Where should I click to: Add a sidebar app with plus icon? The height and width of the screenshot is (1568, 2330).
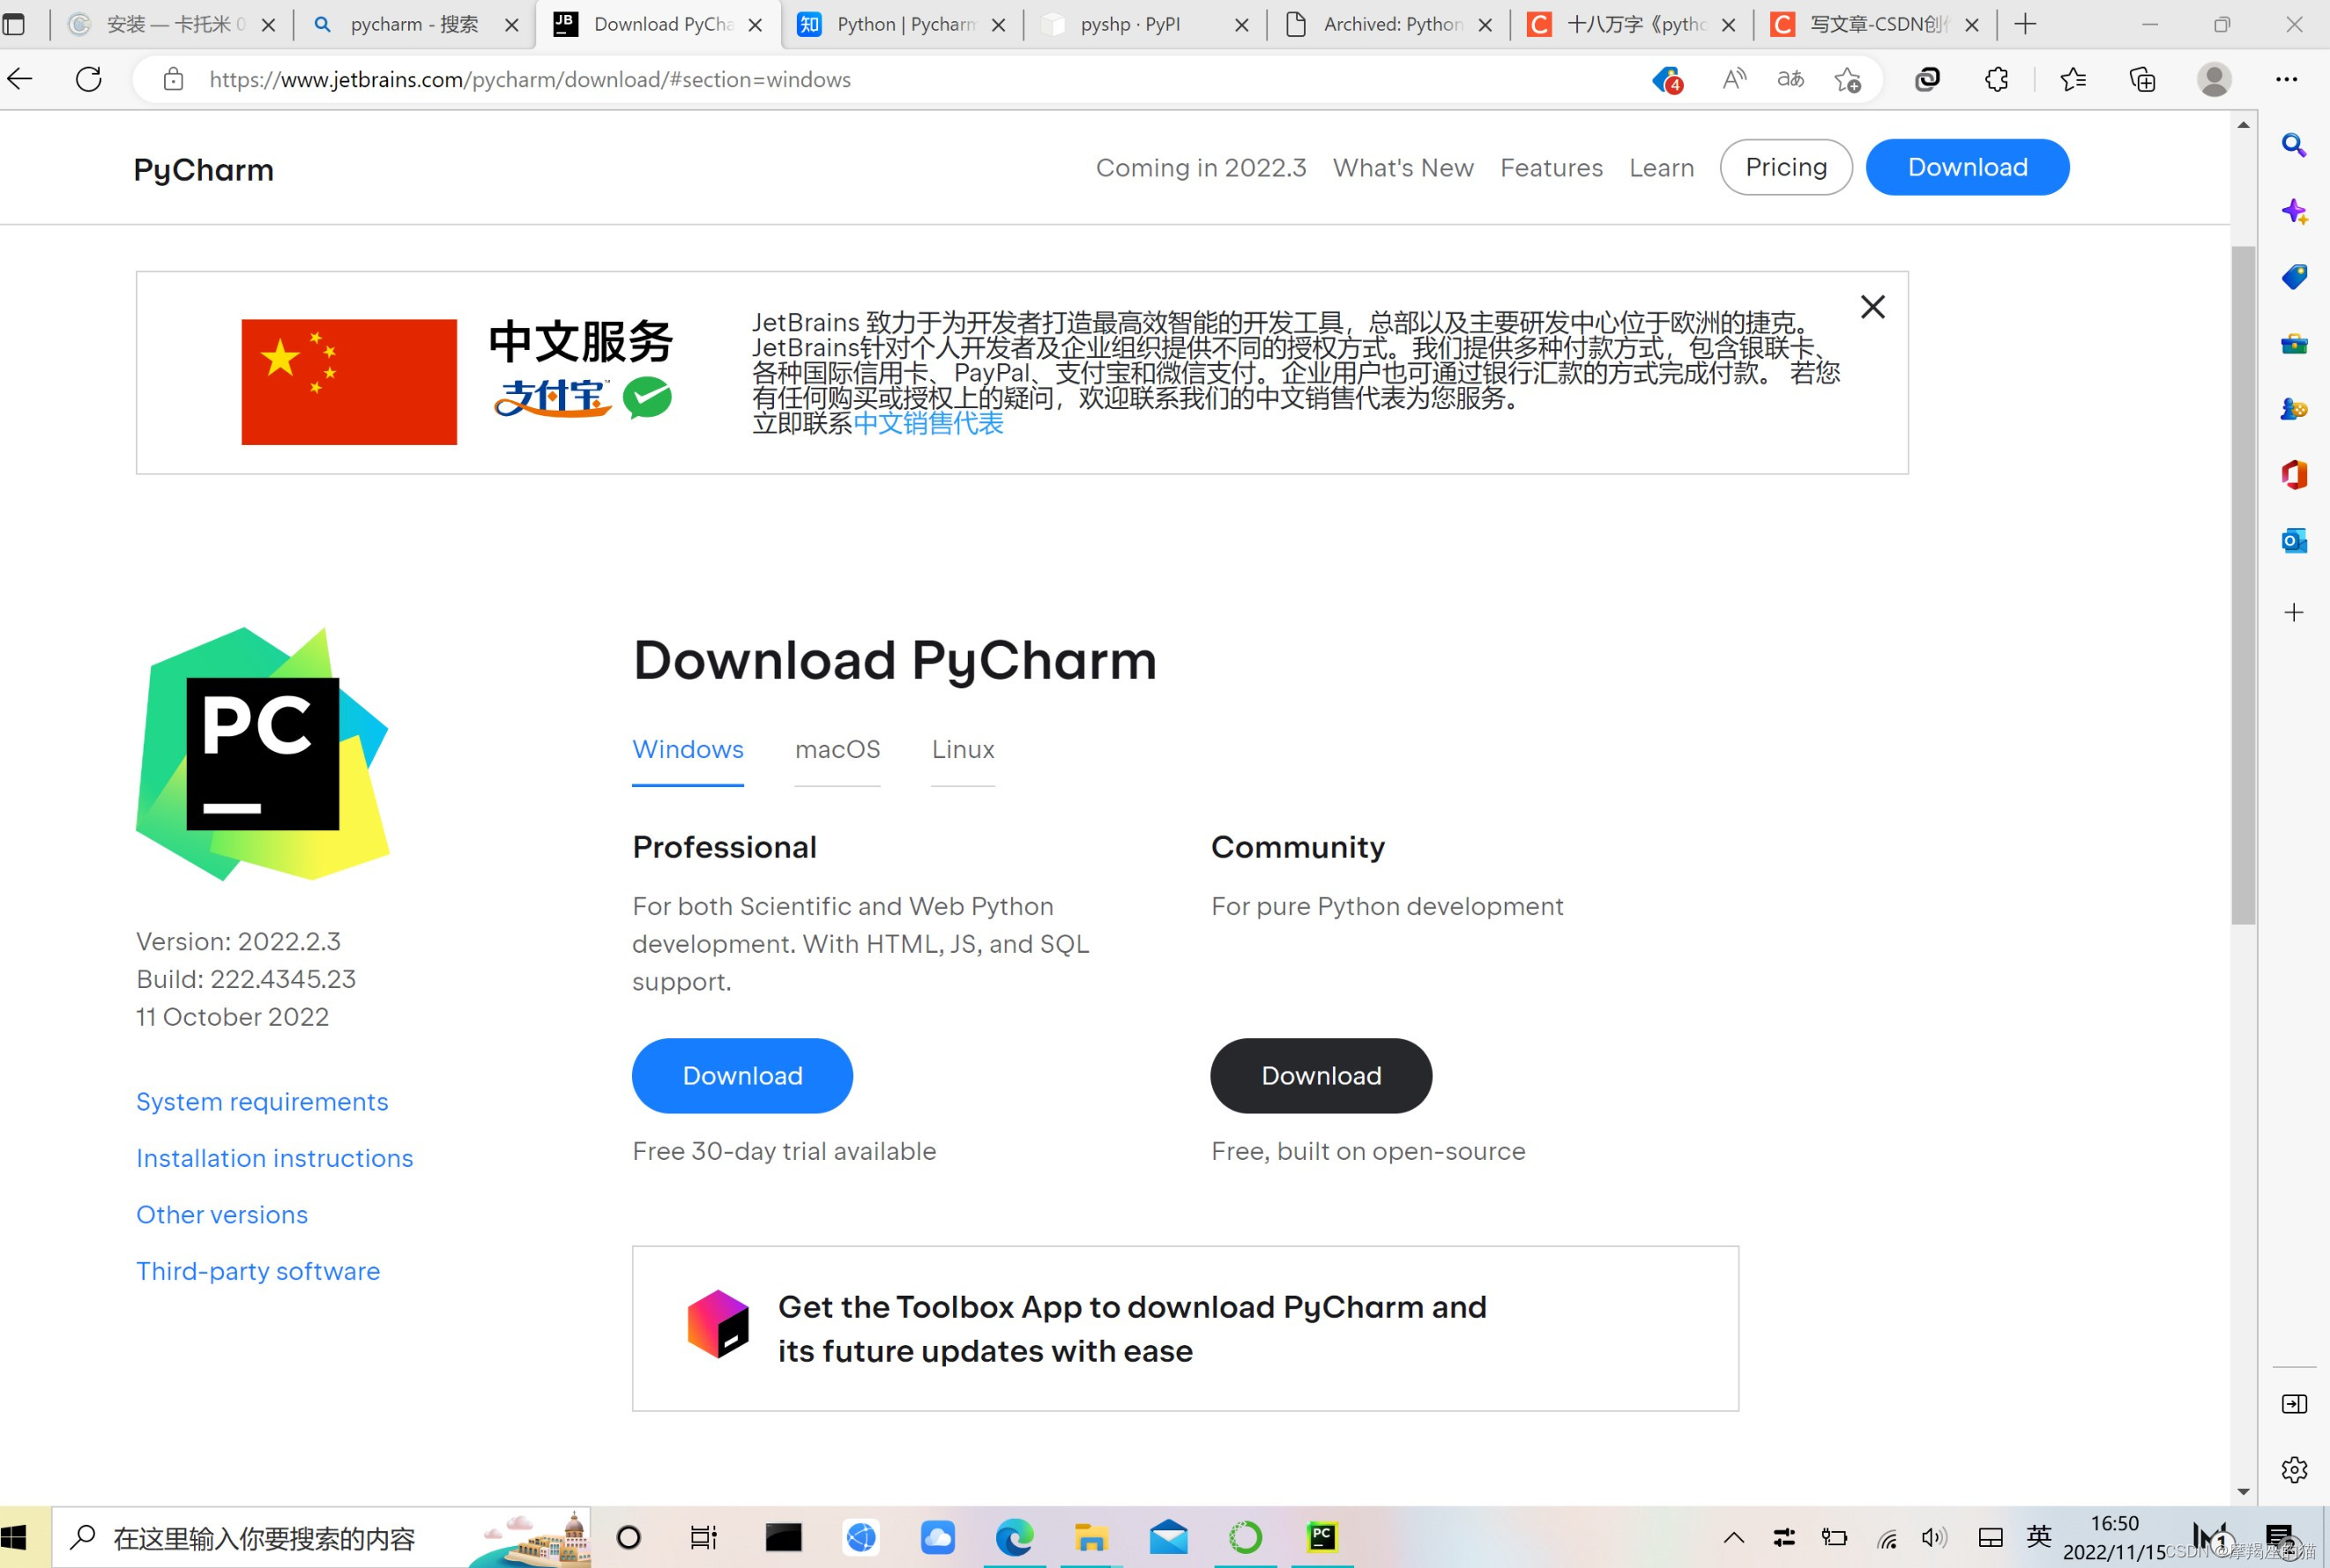(x=2294, y=612)
